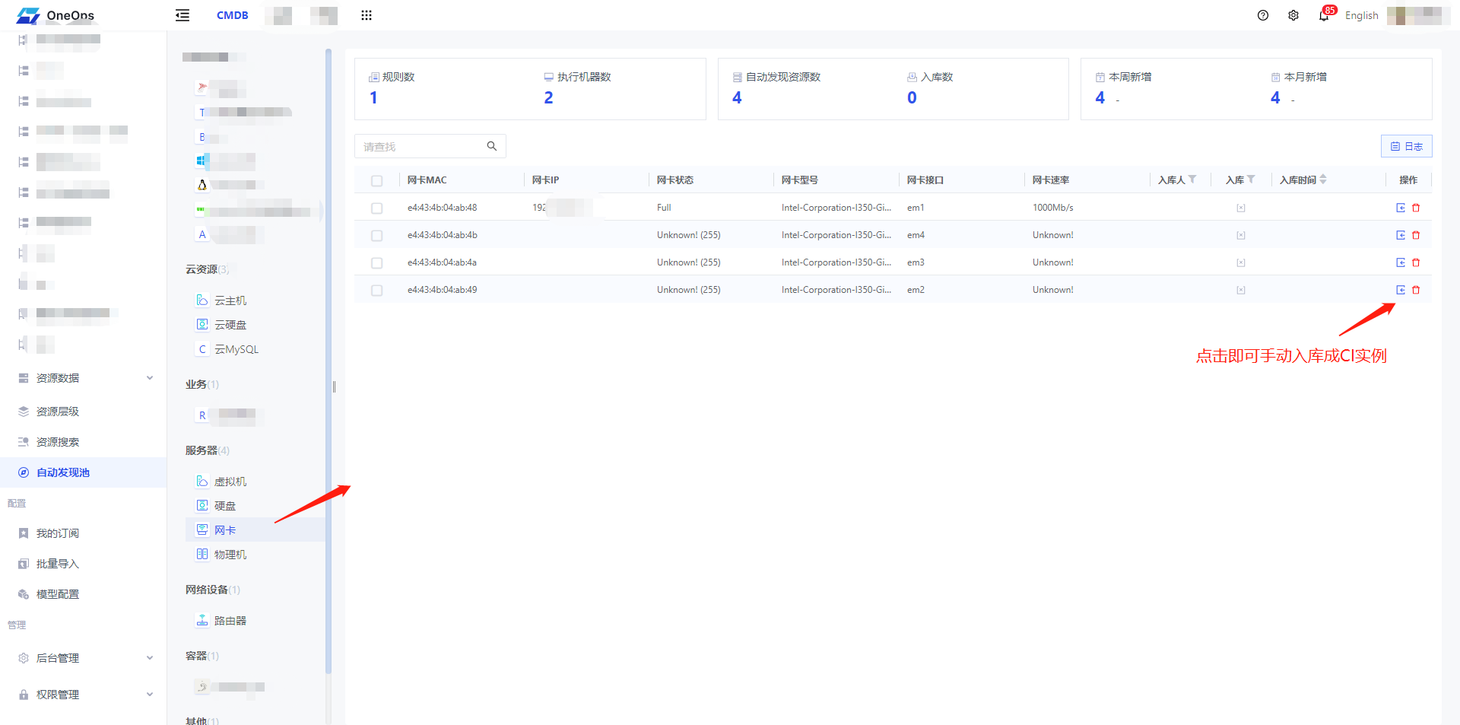Viewport: 1460px width, 725px height.
Task: Click the panel resize collapse handle
Action: coord(334,386)
